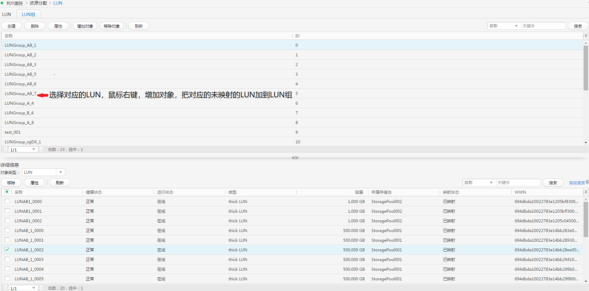The width and height of the screenshot is (589, 291).
Task: Click the 移除对象 button
Action: [112, 26]
